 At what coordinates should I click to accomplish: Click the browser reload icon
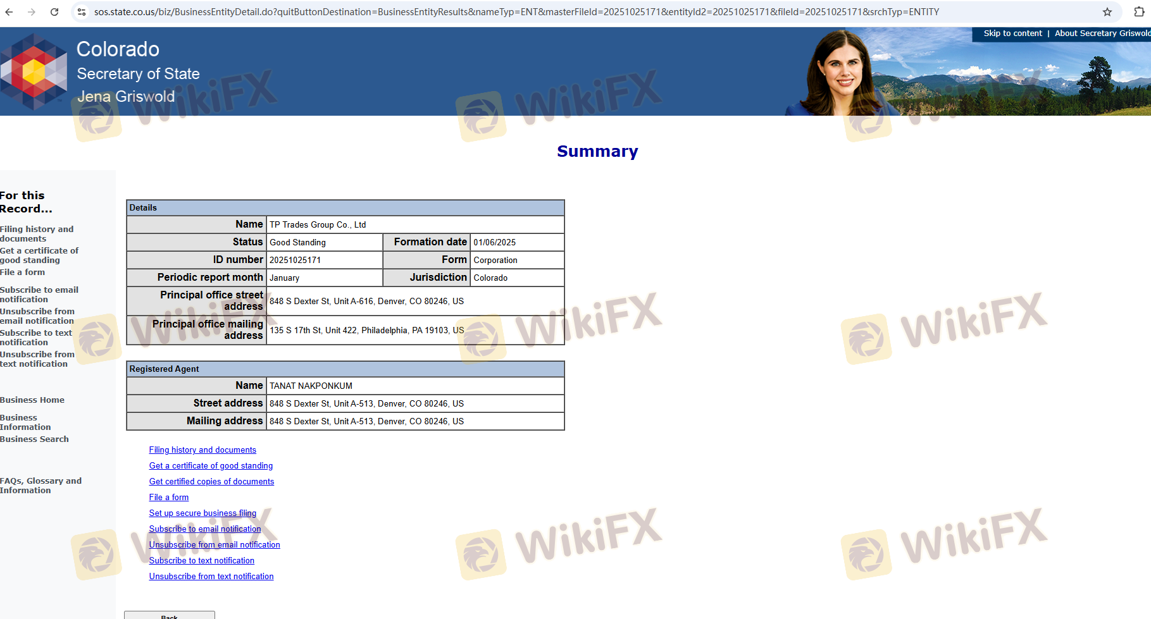pos(54,12)
